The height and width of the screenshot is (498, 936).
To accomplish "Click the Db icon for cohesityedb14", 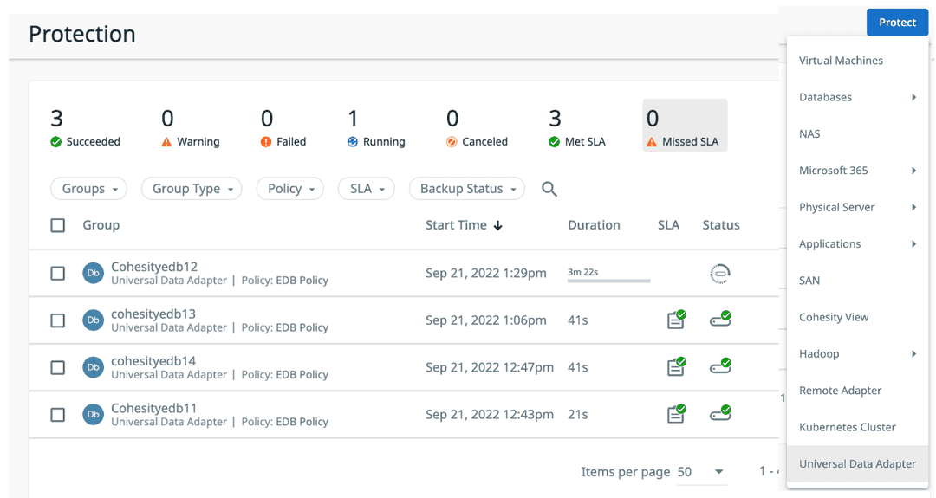I will click(93, 367).
